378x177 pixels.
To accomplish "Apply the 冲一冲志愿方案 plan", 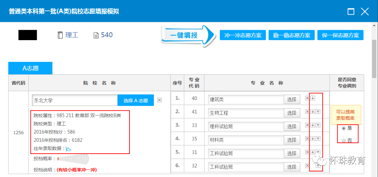I will [x=243, y=35].
